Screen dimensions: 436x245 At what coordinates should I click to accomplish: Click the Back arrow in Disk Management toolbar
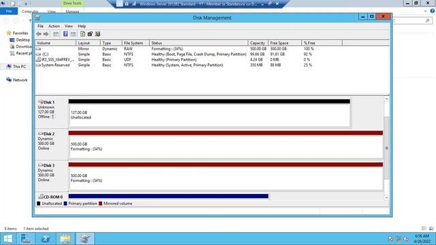(39, 34)
